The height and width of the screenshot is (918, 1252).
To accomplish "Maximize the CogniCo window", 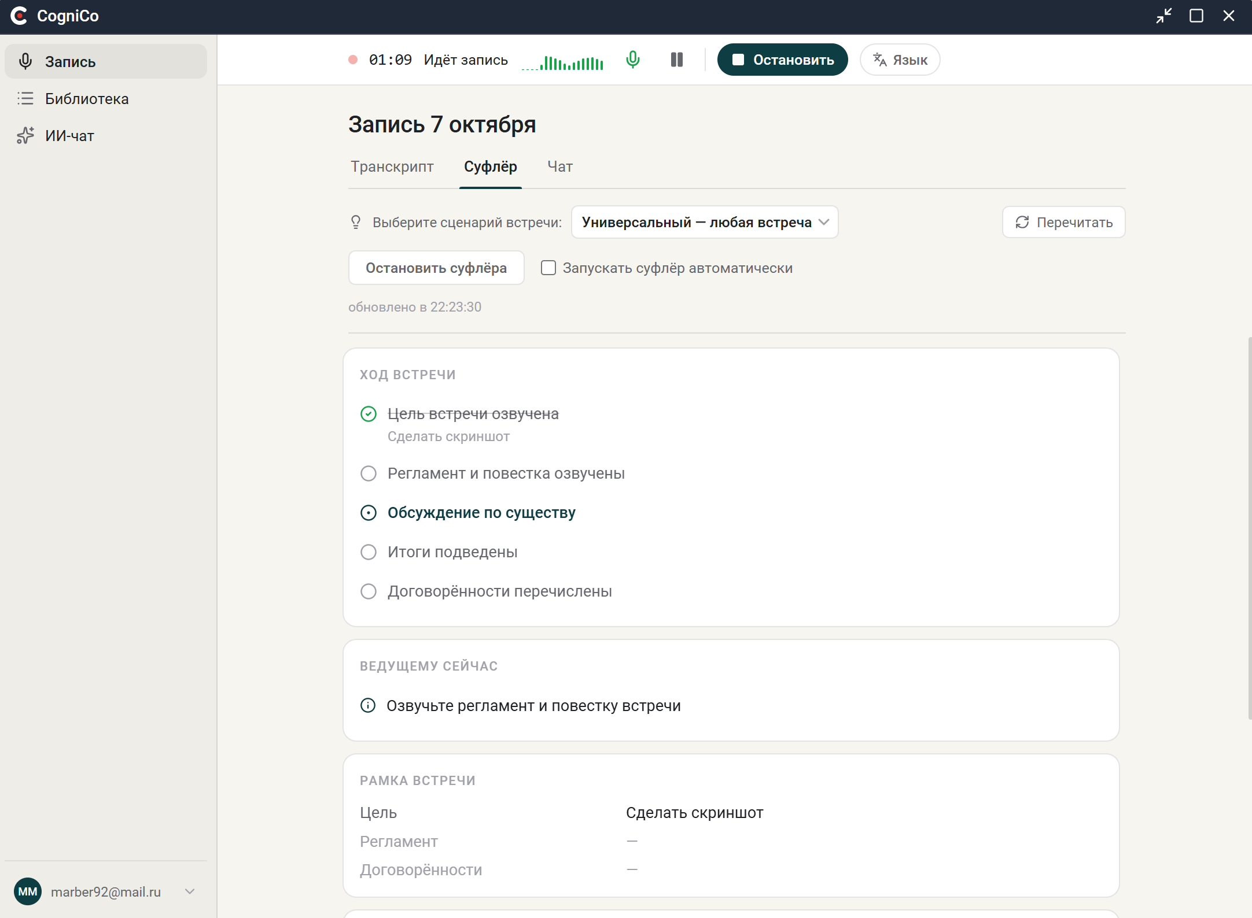I will coord(1196,16).
